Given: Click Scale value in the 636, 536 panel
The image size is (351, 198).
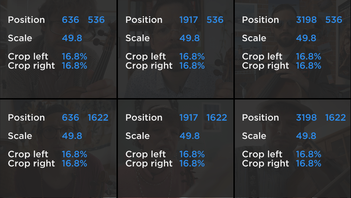Looking at the screenshot, I should (x=72, y=38).
